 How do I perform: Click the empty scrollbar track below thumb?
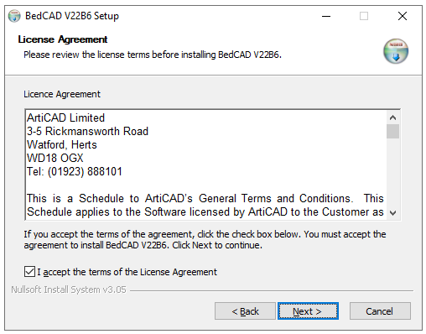pos(392,172)
